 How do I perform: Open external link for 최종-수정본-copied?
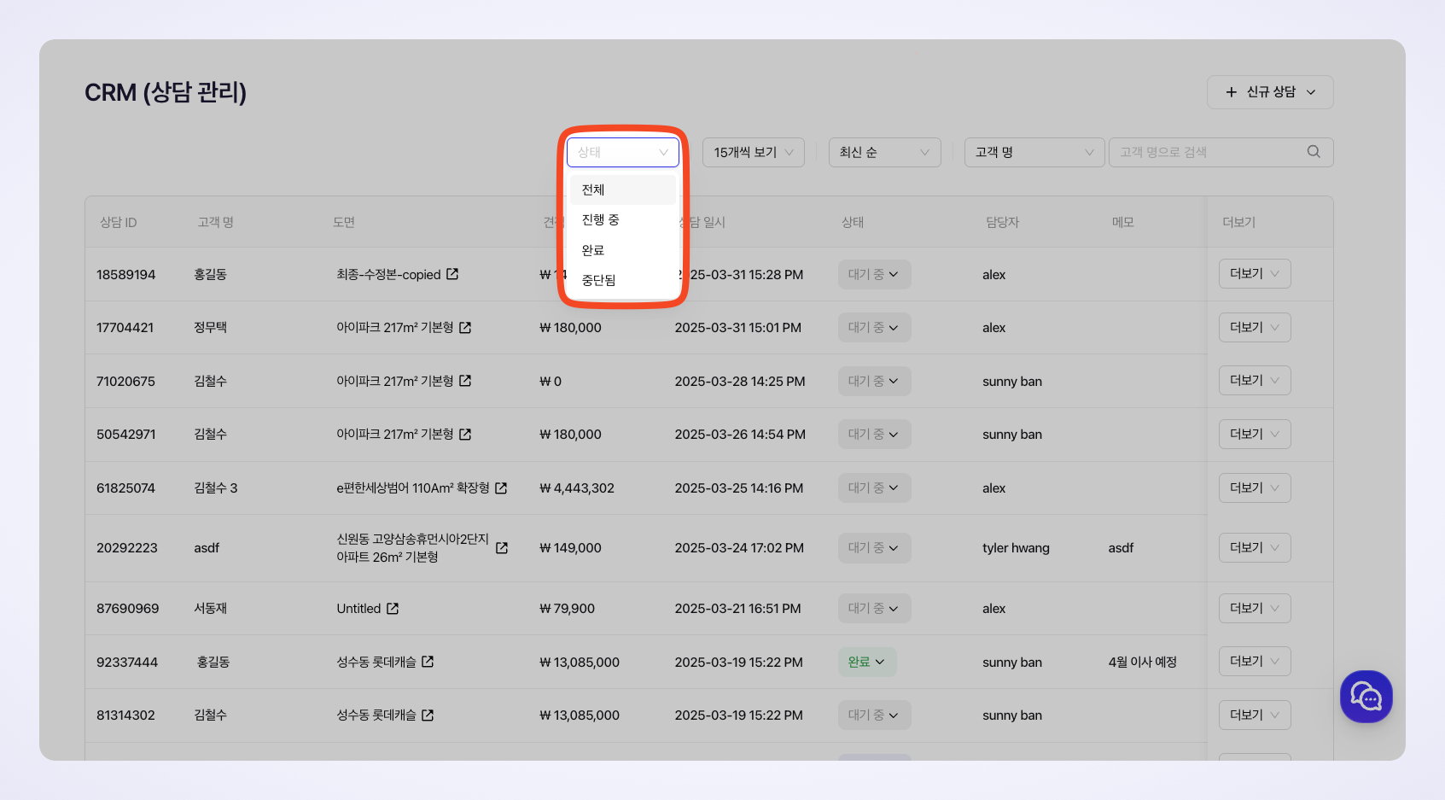click(x=452, y=274)
